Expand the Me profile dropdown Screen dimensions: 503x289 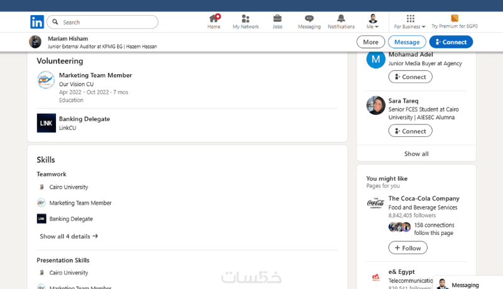pyautogui.click(x=373, y=22)
